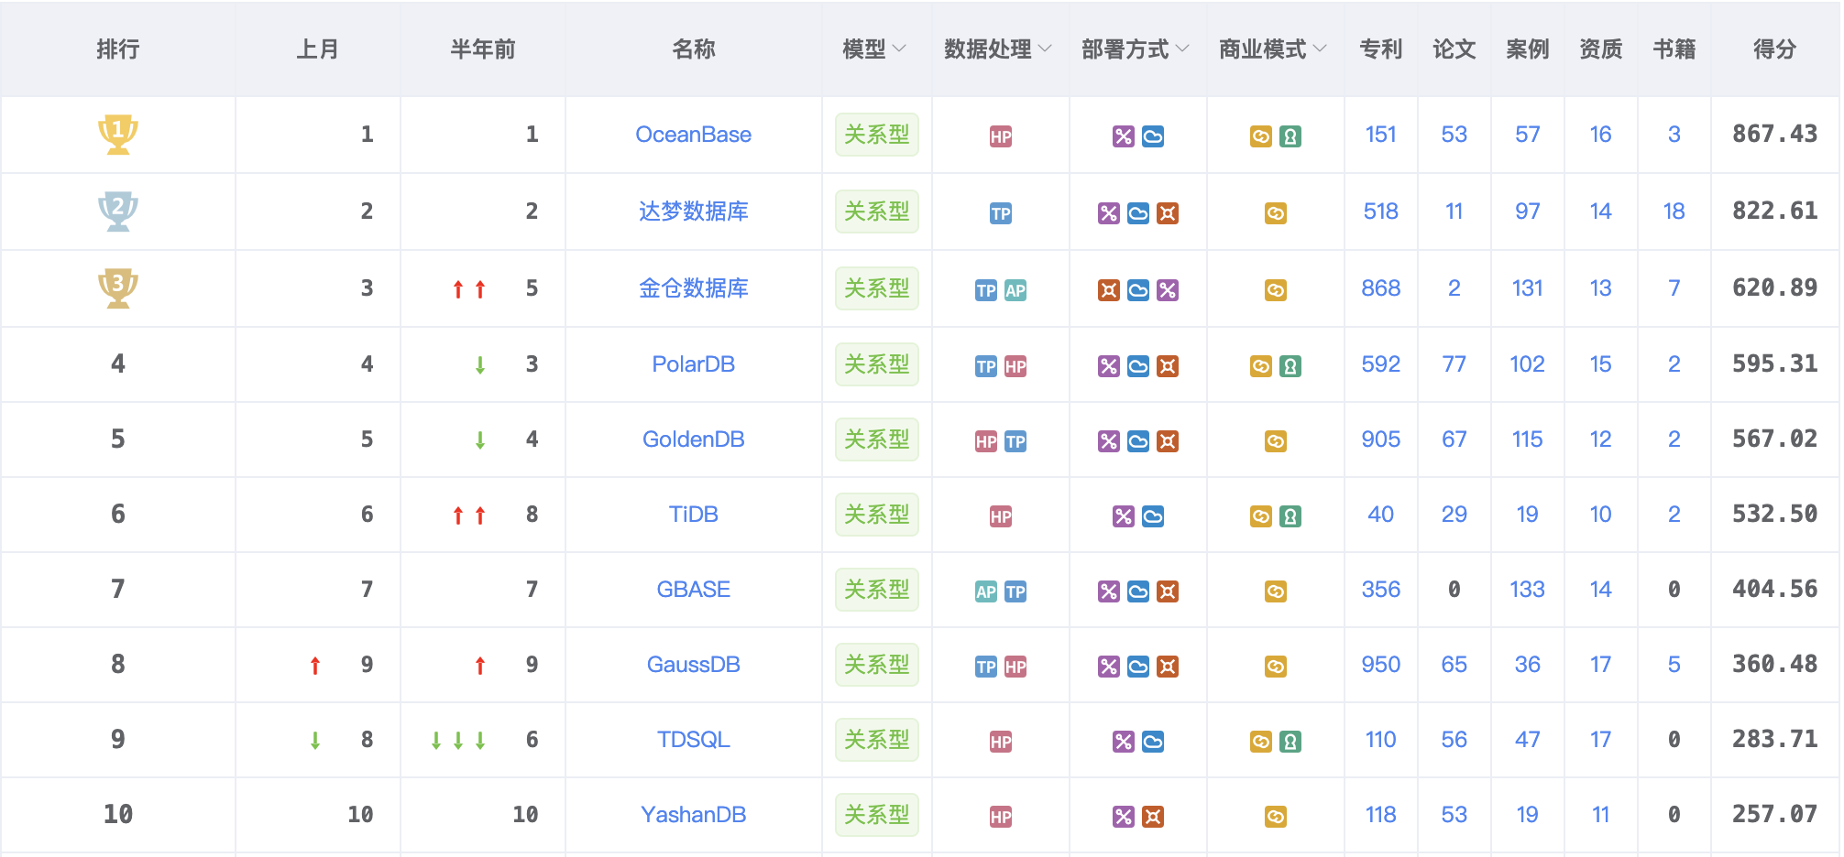The height and width of the screenshot is (857, 1844).
Task: Click the HP badge in the PolarDB row
Action: tap(1015, 366)
